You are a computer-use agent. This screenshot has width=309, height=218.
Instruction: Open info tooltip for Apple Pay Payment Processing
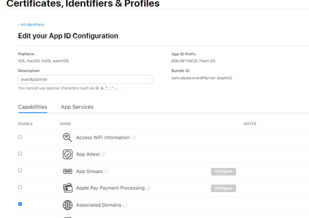coord(149,188)
